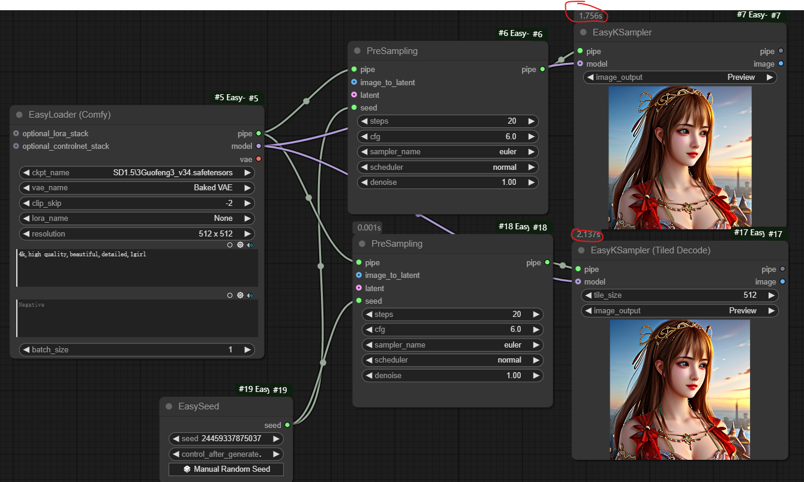Open the ckpt_name model dropdown
The image size is (804, 482).
pos(136,173)
